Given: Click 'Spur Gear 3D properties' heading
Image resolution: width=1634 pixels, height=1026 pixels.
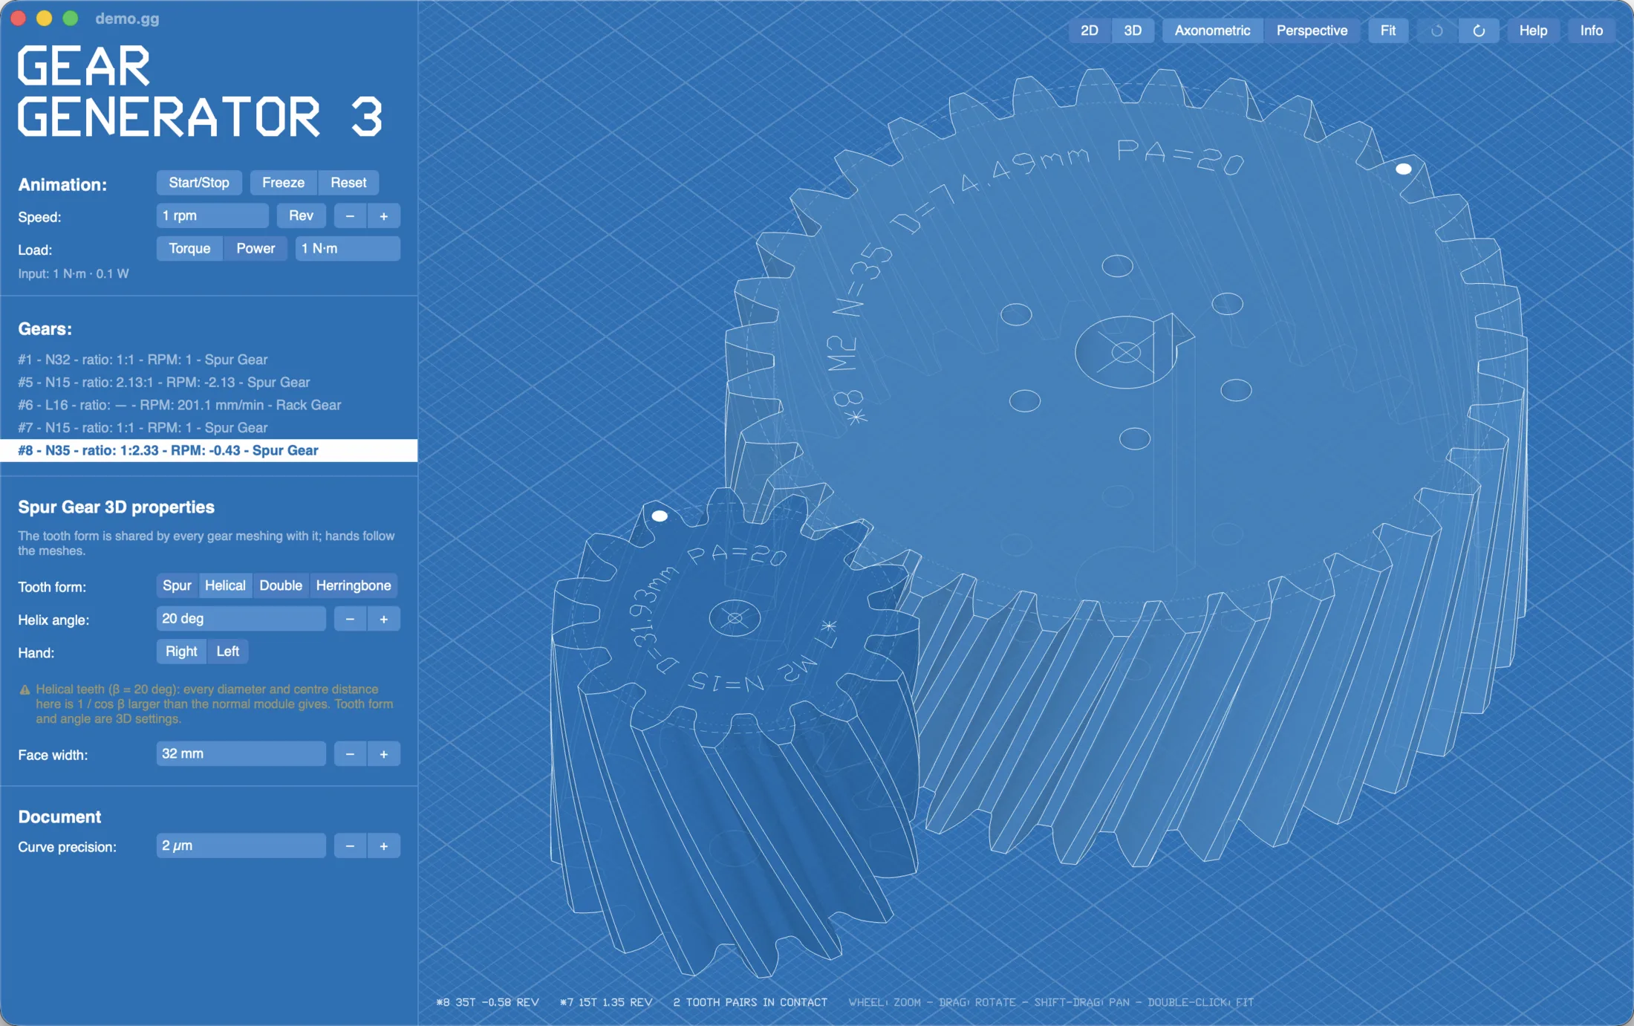Looking at the screenshot, I should [x=116, y=507].
